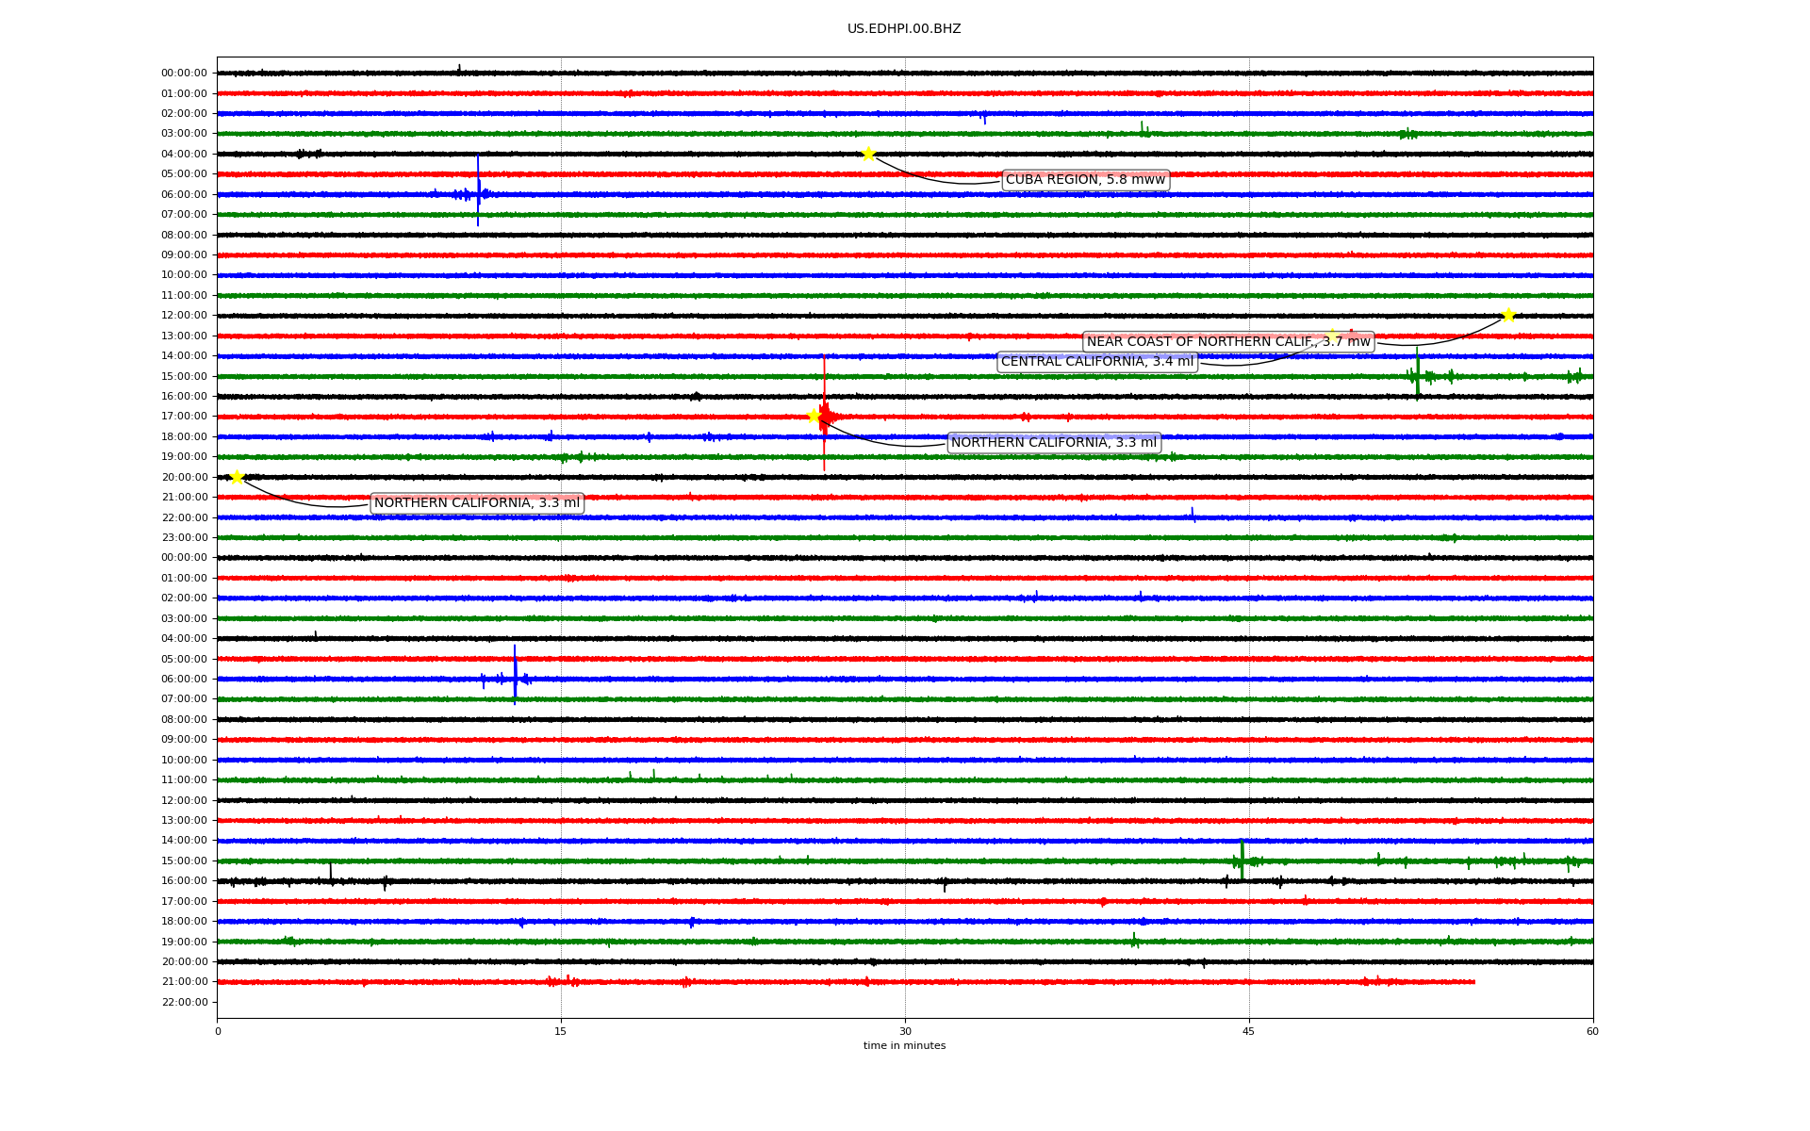Click the CUBA REGION, 5.8 mww label
Viewport: 1810px width, 1131px height.
click(1084, 180)
